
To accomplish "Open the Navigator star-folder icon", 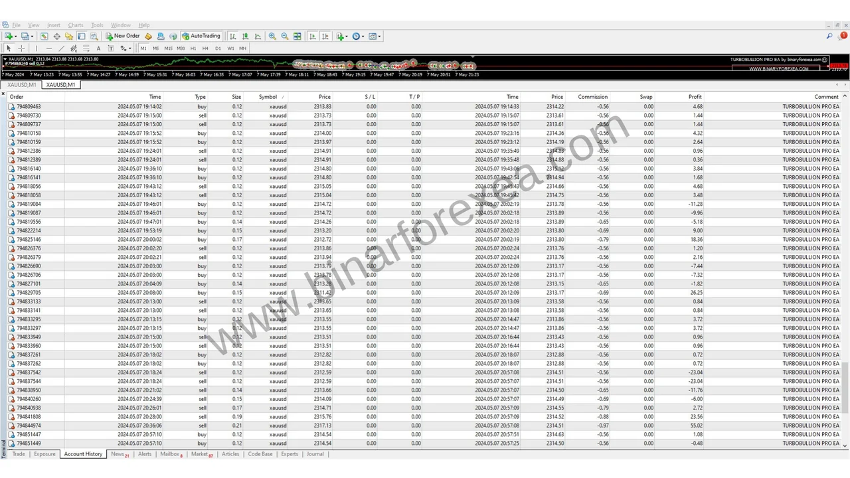I will pyautogui.click(x=69, y=37).
